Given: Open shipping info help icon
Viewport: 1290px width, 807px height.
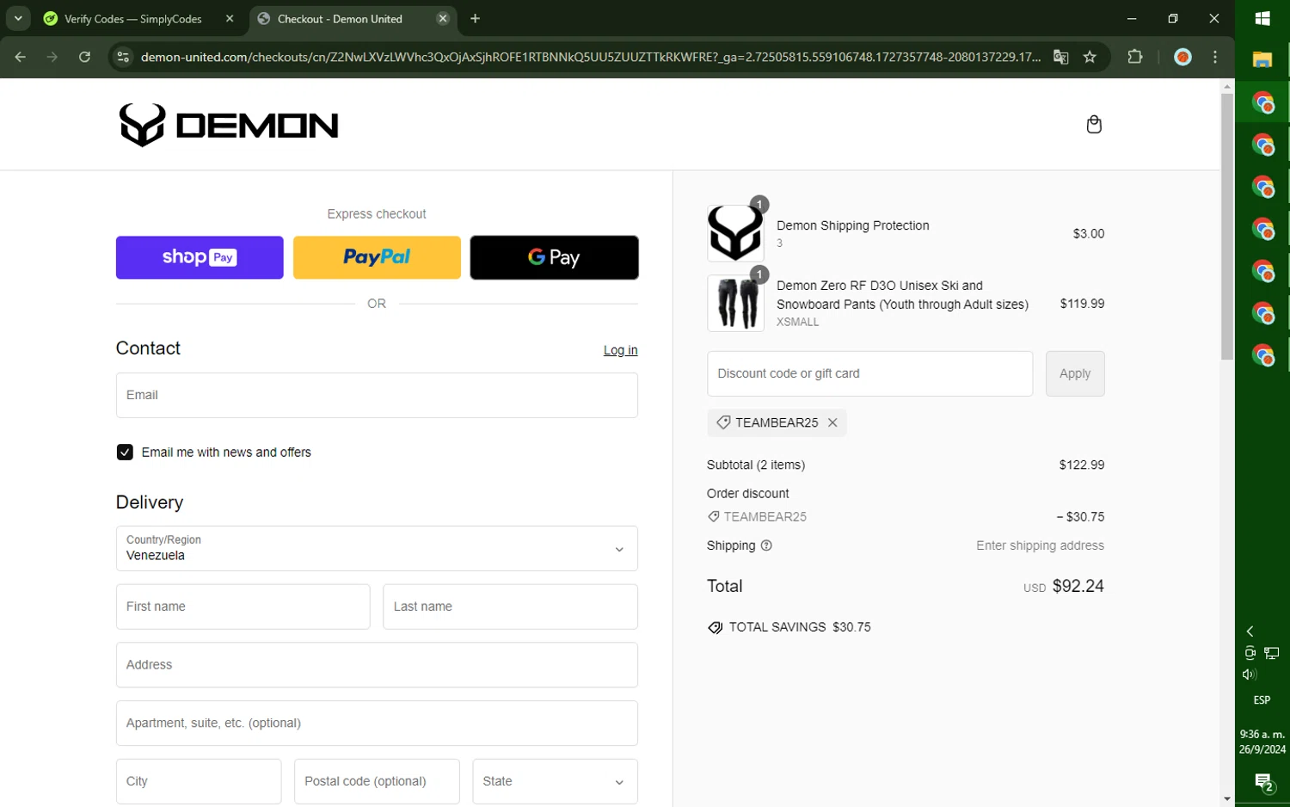Looking at the screenshot, I should point(766,545).
